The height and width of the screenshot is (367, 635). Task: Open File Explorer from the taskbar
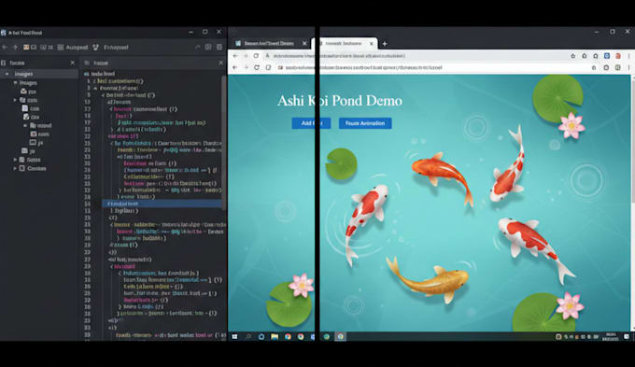pos(275,336)
